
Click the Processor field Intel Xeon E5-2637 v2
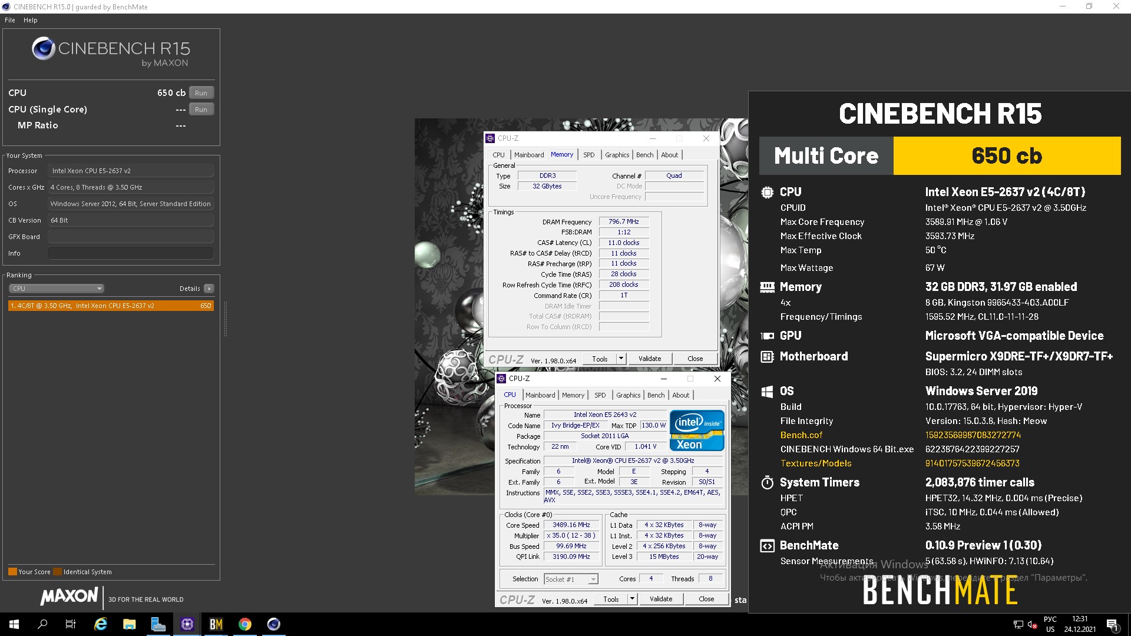[x=130, y=171]
